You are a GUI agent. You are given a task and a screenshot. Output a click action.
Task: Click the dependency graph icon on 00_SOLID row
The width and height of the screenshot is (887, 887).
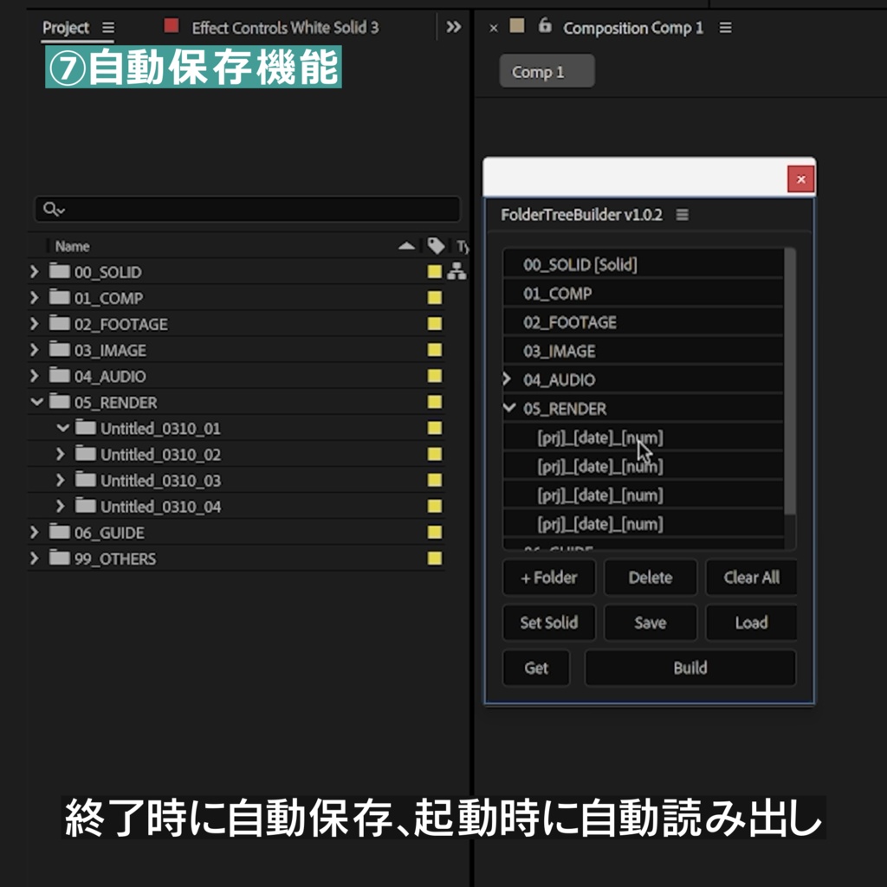pyautogui.click(x=456, y=272)
